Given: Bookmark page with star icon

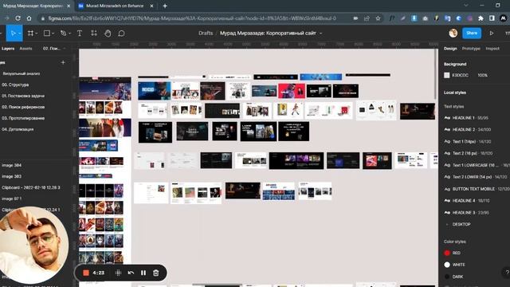Looking at the screenshot, I should [378, 18].
